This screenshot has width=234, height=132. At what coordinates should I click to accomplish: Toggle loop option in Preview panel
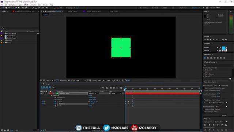pos(223,40)
